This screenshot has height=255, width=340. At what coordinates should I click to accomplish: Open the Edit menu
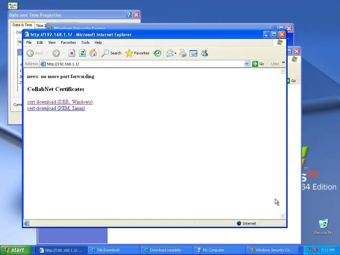coord(40,42)
